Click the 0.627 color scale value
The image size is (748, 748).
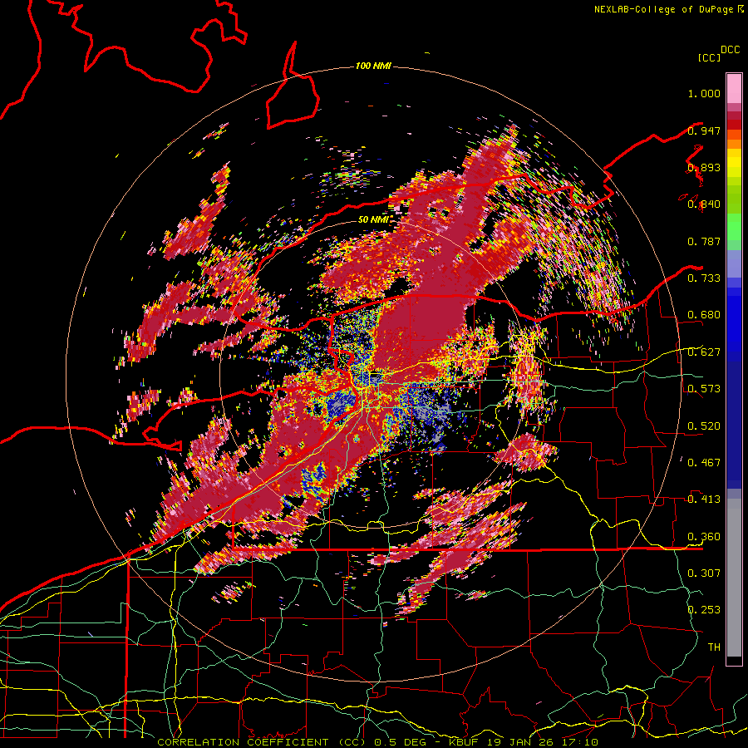click(x=704, y=352)
